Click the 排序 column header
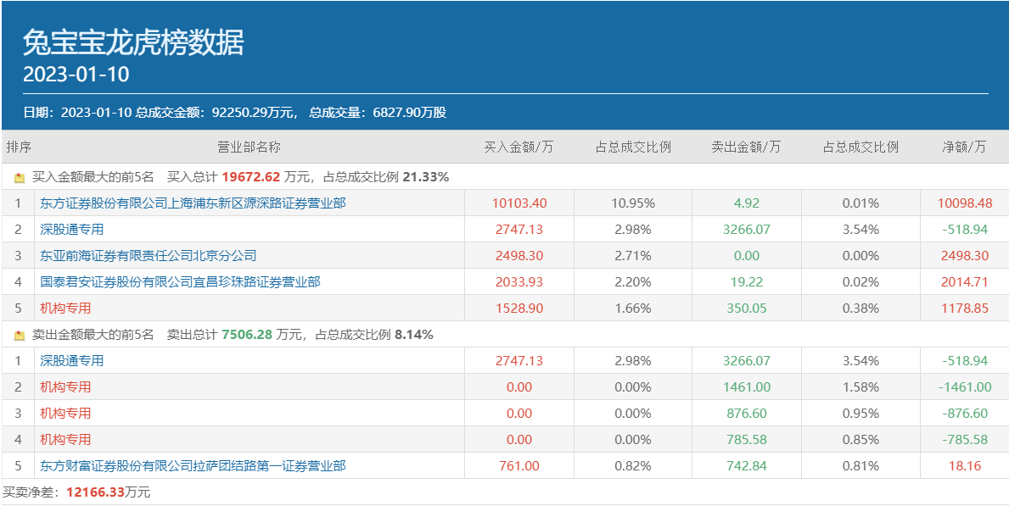Image resolution: width=1009 pixels, height=506 pixels. tap(19, 147)
